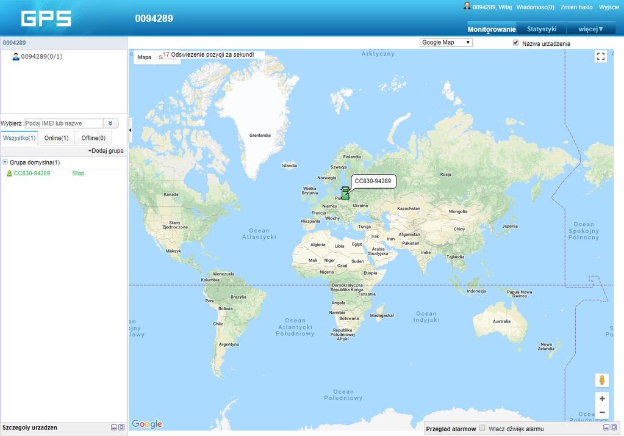The height and width of the screenshot is (436, 624).
Task: Maximize Szczegoly urzadzen panel
Action: tap(121, 427)
